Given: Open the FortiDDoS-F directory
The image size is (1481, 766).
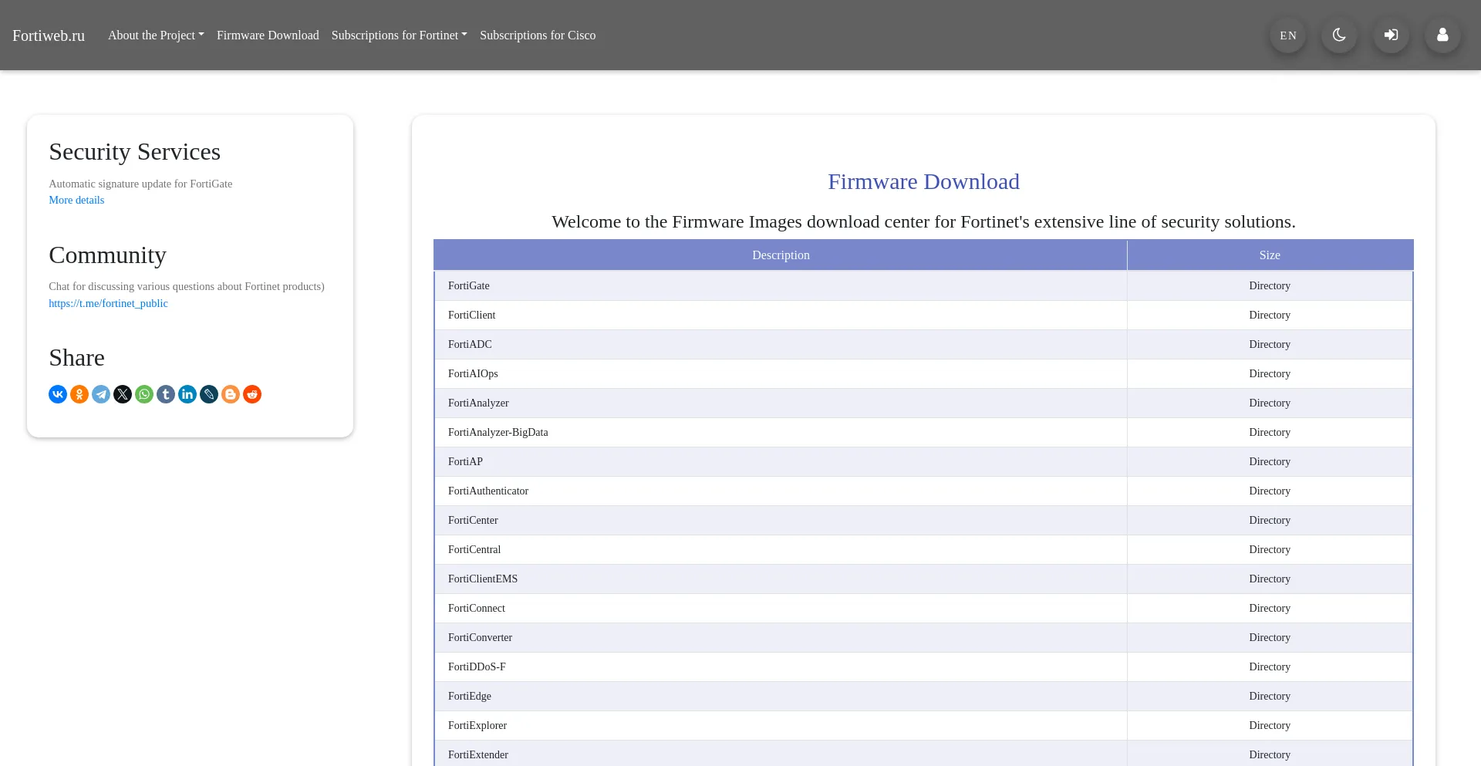Looking at the screenshot, I should tap(477, 666).
